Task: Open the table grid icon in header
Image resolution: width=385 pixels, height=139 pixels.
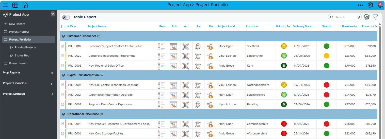Action: click(x=15, y=5)
